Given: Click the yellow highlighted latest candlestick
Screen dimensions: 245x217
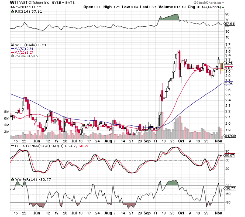Looking at the screenshot, I should [222, 66].
